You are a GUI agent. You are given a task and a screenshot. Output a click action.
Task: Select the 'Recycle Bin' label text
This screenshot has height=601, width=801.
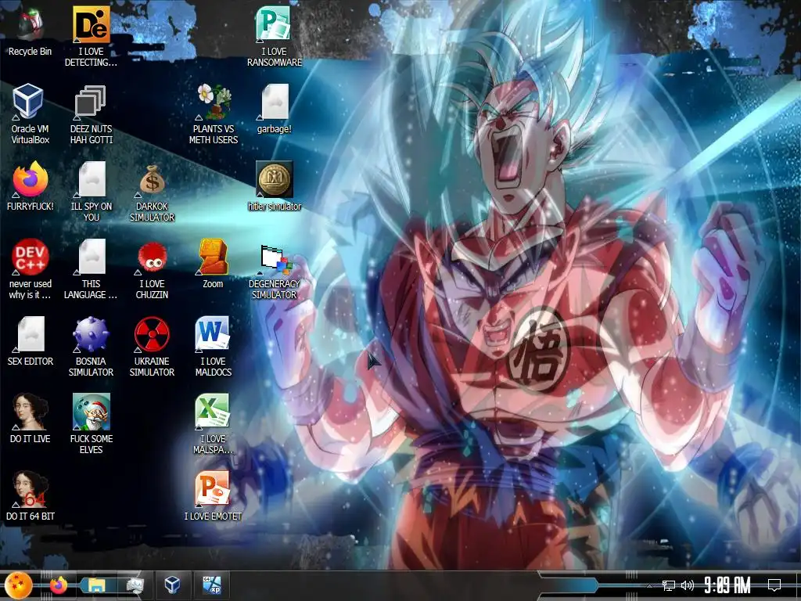point(30,51)
